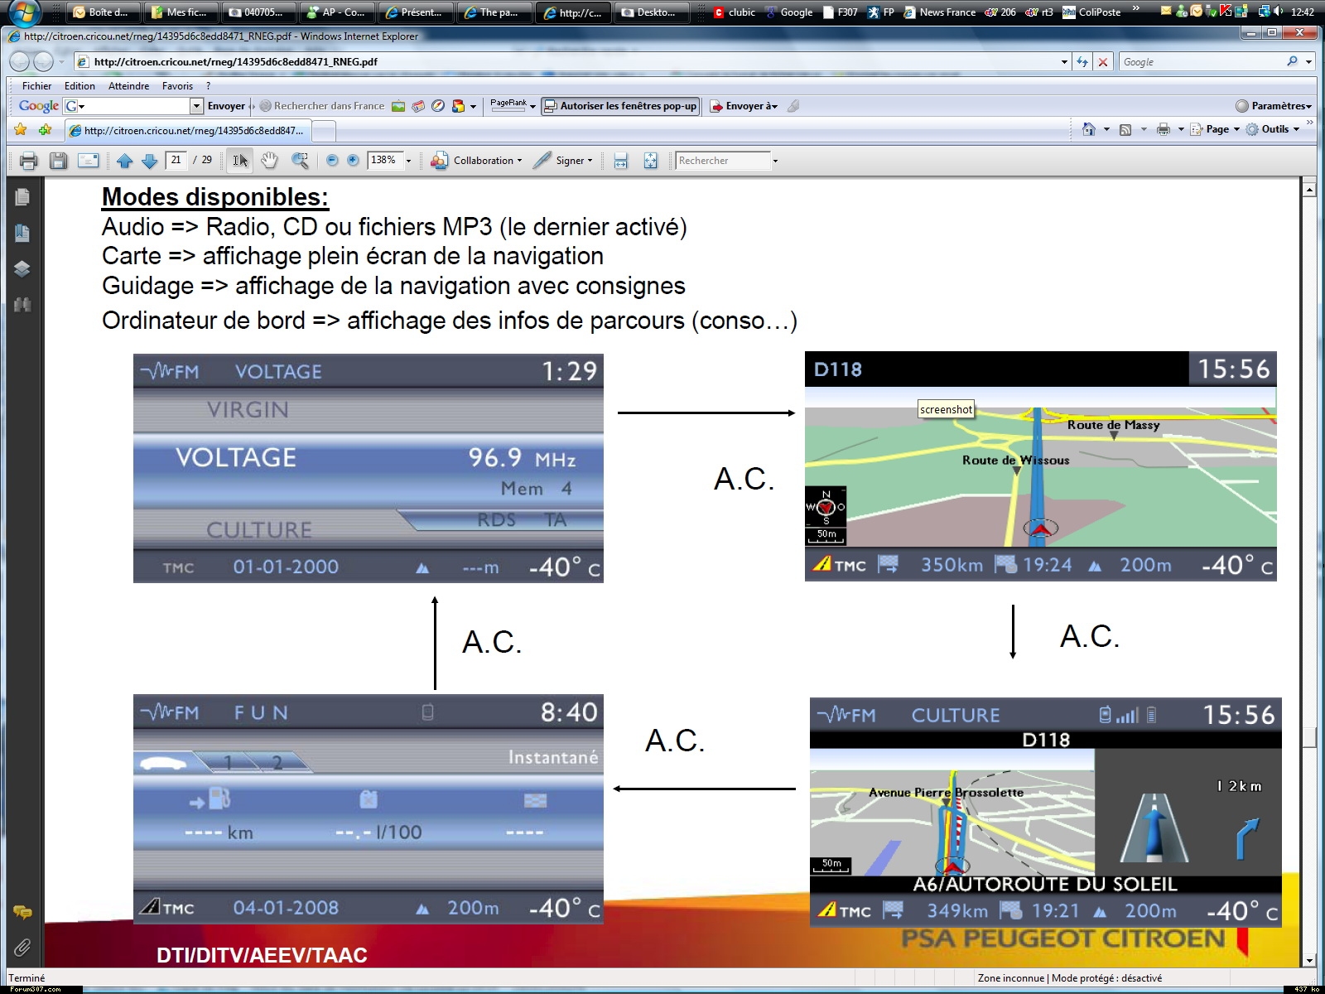
Task: Zoom out with the minus button
Action: [332, 161]
